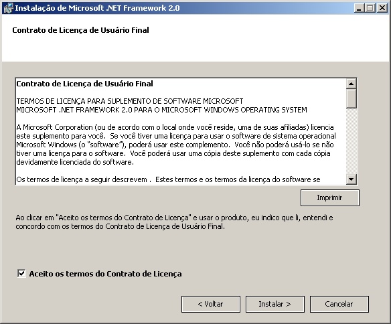Click the Imprimir button
Image resolution: width=391 pixels, height=324 pixels.
(x=329, y=197)
